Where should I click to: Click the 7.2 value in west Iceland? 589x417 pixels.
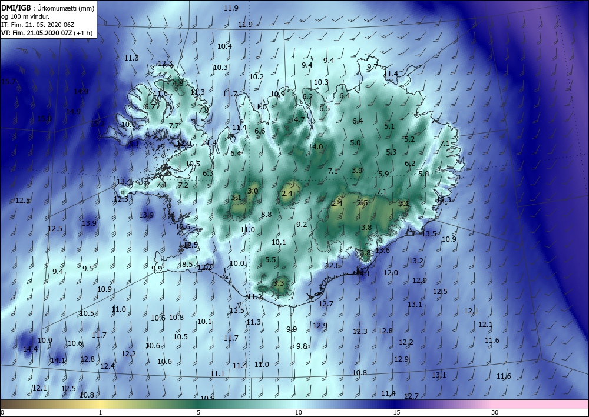tap(183, 185)
